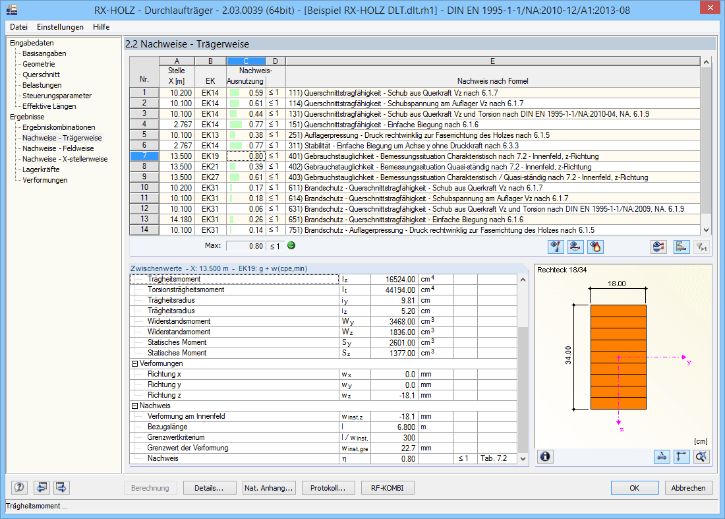Select Trägheitsmoment Iz row in Zwischenwerte

[323, 280]
